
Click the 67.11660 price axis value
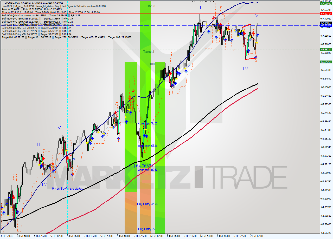[326, 36]
